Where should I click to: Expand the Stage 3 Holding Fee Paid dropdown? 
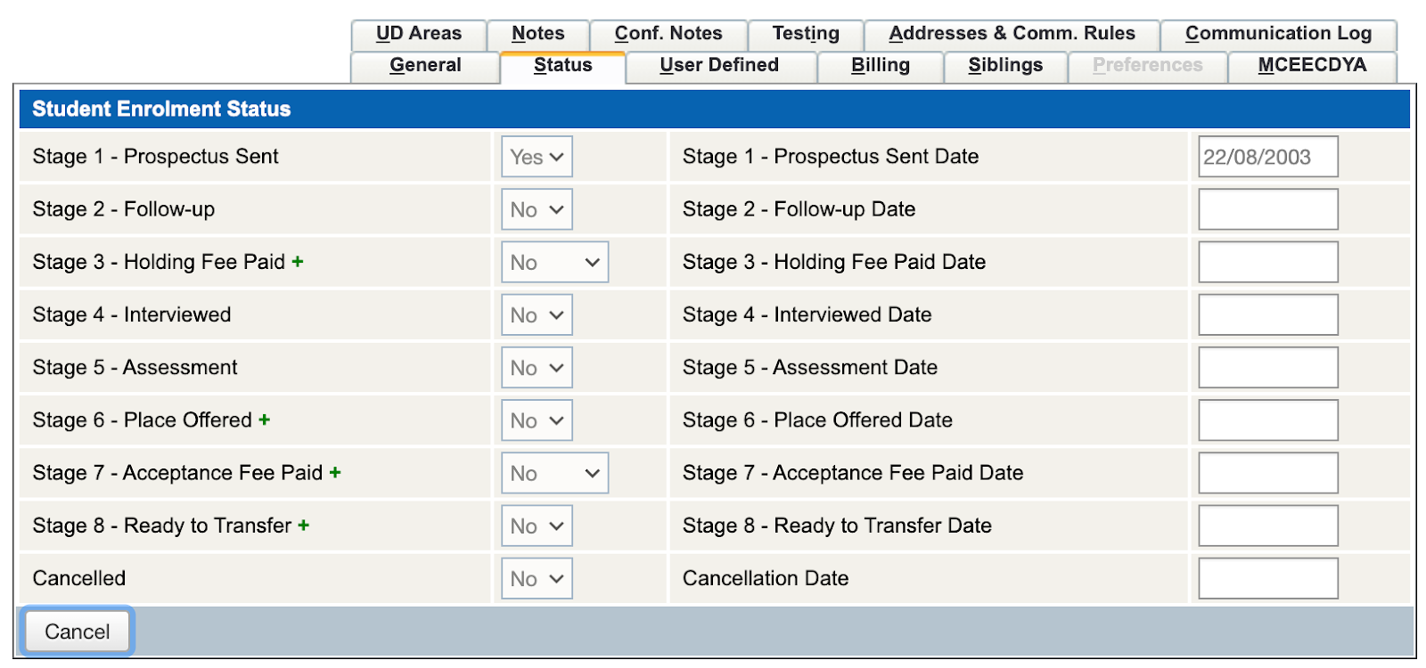[554, 263]
